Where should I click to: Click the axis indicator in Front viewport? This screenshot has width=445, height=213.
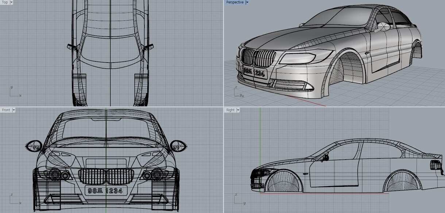tap(15, 199)
